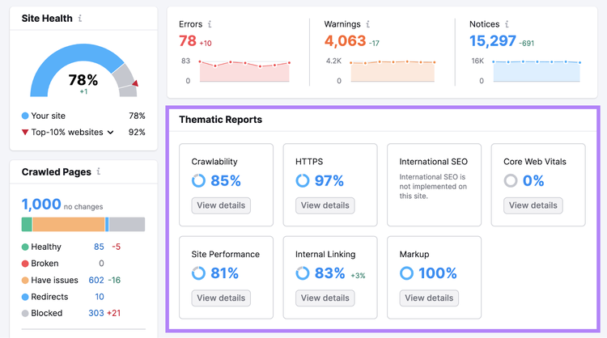Click the Core Web Vitals 0% score
607x338 pixels.
point(533,180)
